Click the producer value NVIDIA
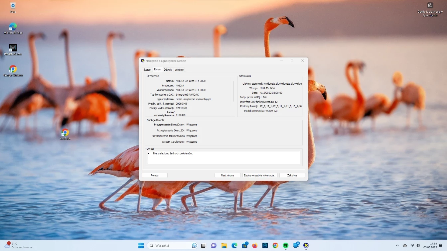 [x=180, y=86]
